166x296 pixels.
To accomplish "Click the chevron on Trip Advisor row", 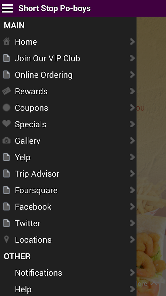I will pyautogui.click(x=132, y=174).
